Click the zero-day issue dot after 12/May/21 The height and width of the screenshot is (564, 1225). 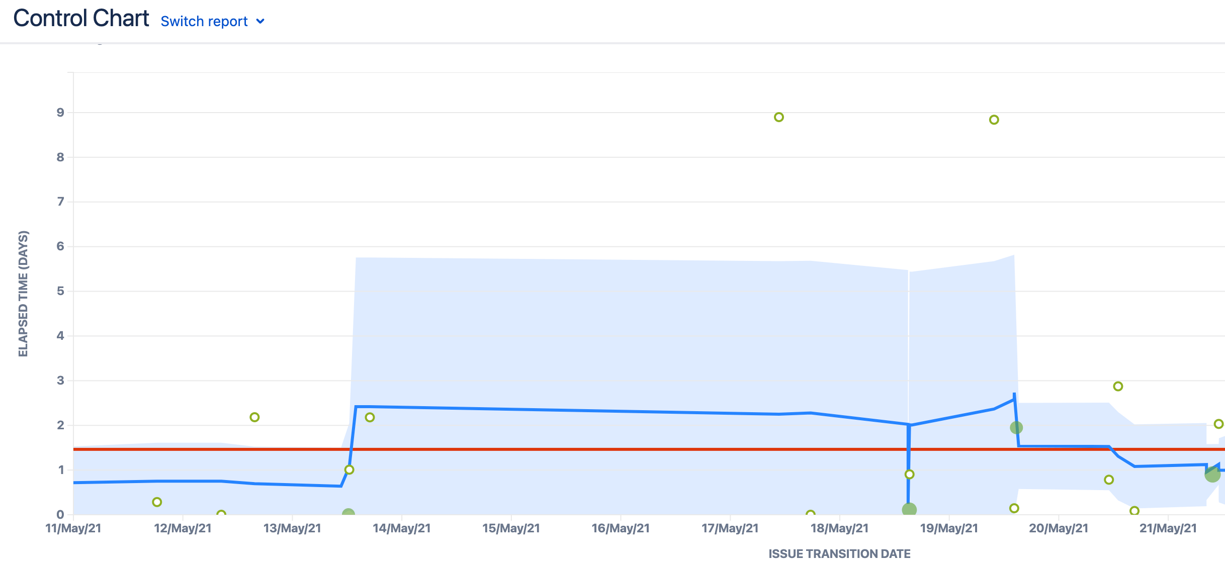tap(221, 514)
